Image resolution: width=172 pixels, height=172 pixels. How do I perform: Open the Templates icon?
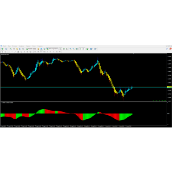click(95, 49)
